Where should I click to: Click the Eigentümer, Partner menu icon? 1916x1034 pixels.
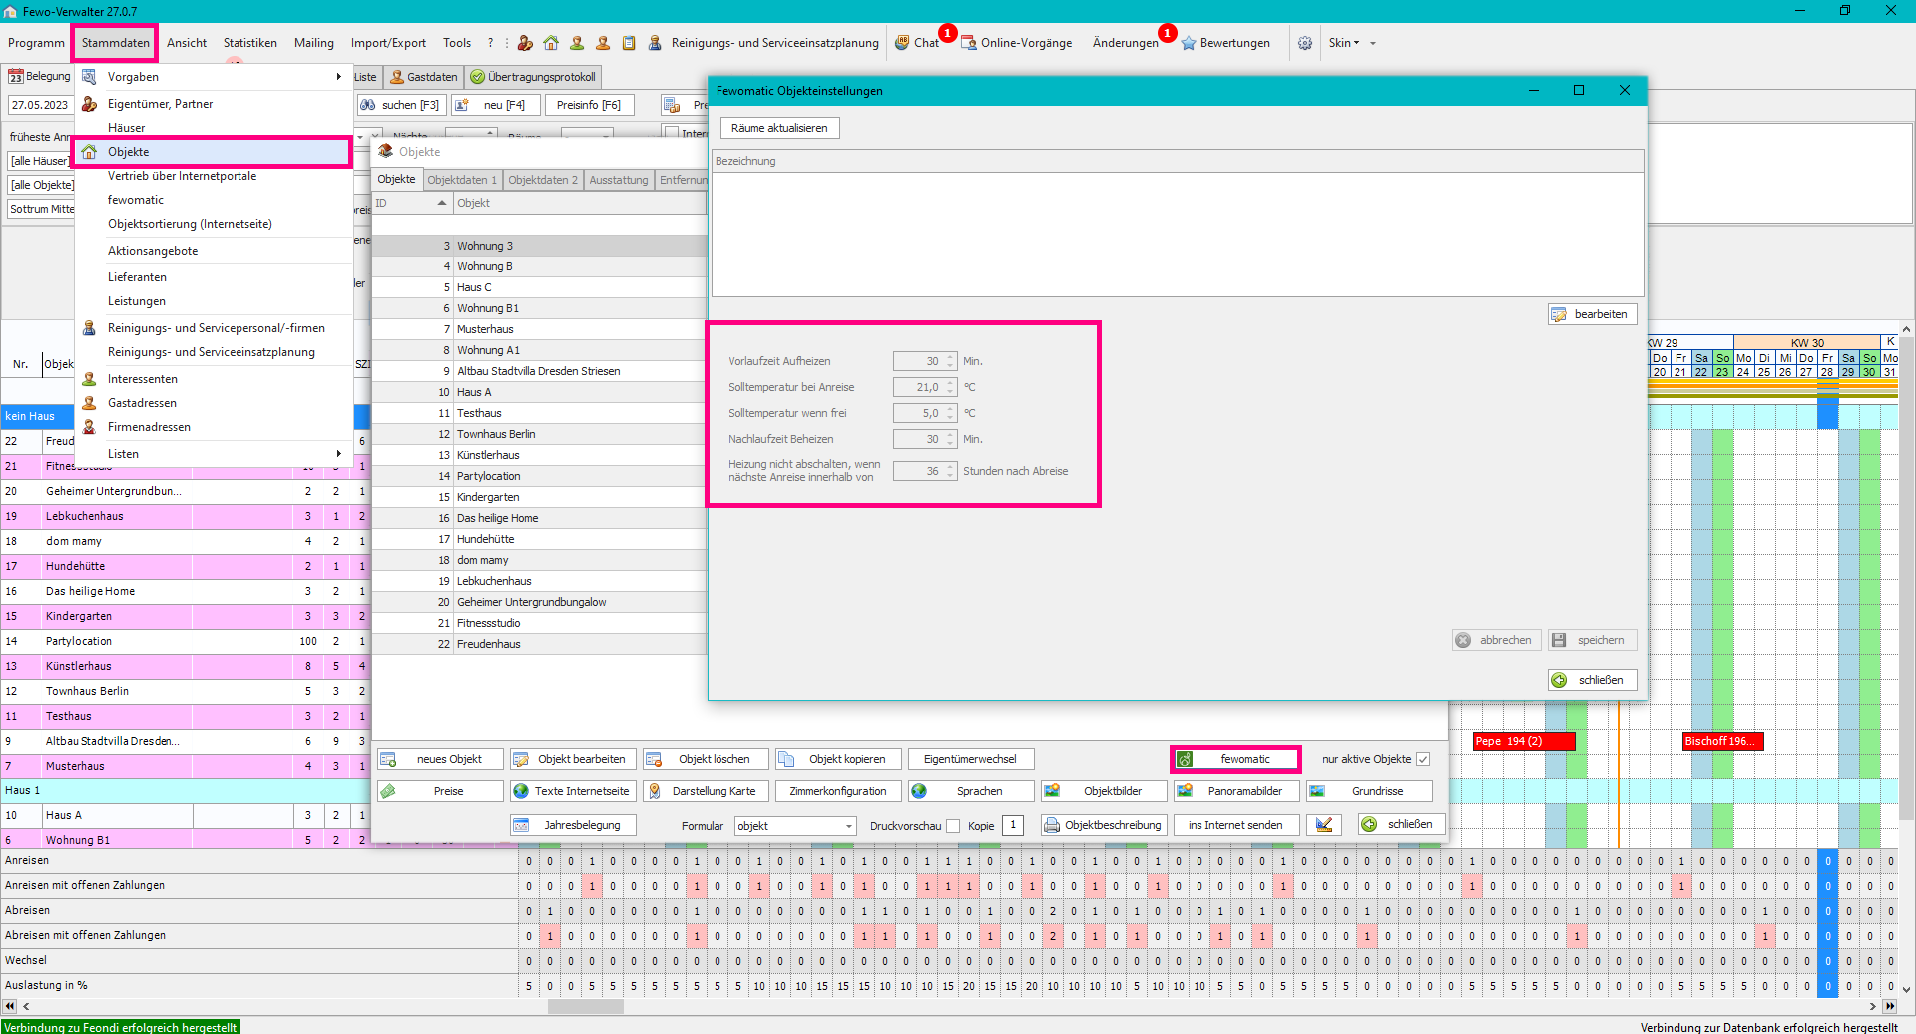89,104
